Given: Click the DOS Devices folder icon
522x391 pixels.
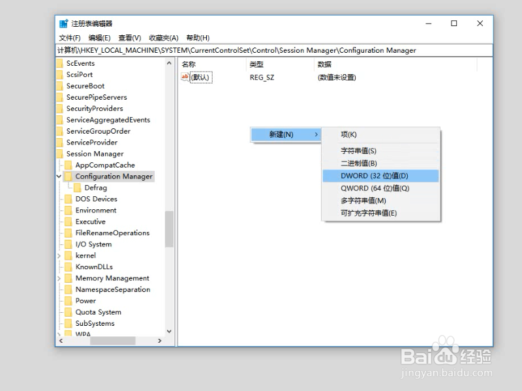Looking at the screenshot, I should pos(69,199).
